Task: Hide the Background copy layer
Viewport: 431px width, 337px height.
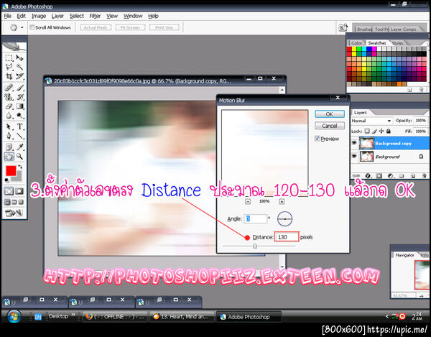Action: pos(354,143)
